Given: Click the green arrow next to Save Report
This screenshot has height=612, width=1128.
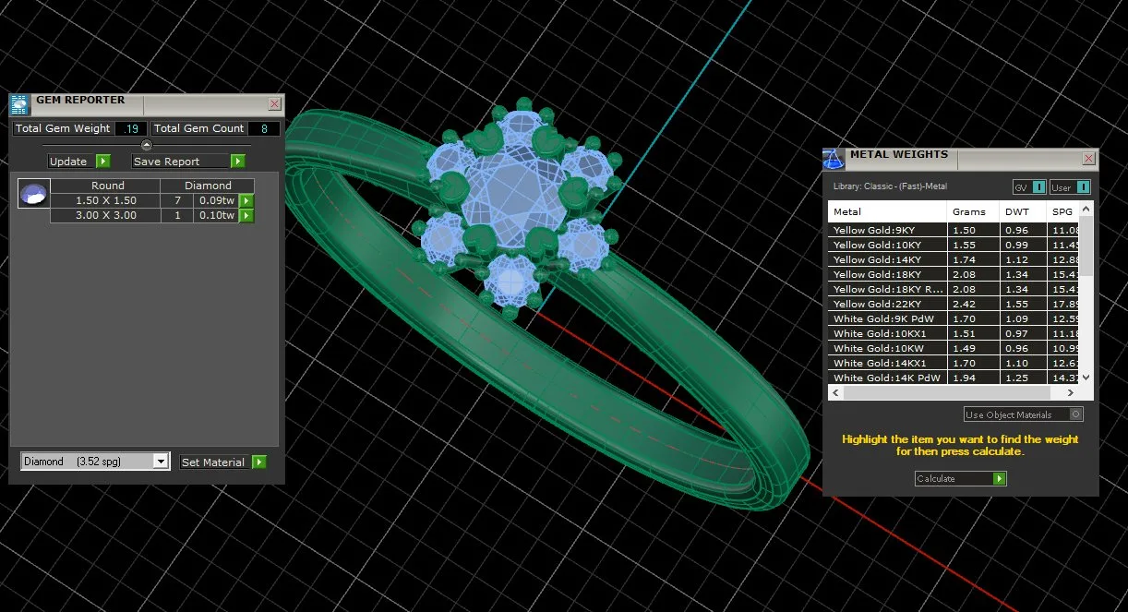Looking at the screenshot, I should (x=237, y=162).
